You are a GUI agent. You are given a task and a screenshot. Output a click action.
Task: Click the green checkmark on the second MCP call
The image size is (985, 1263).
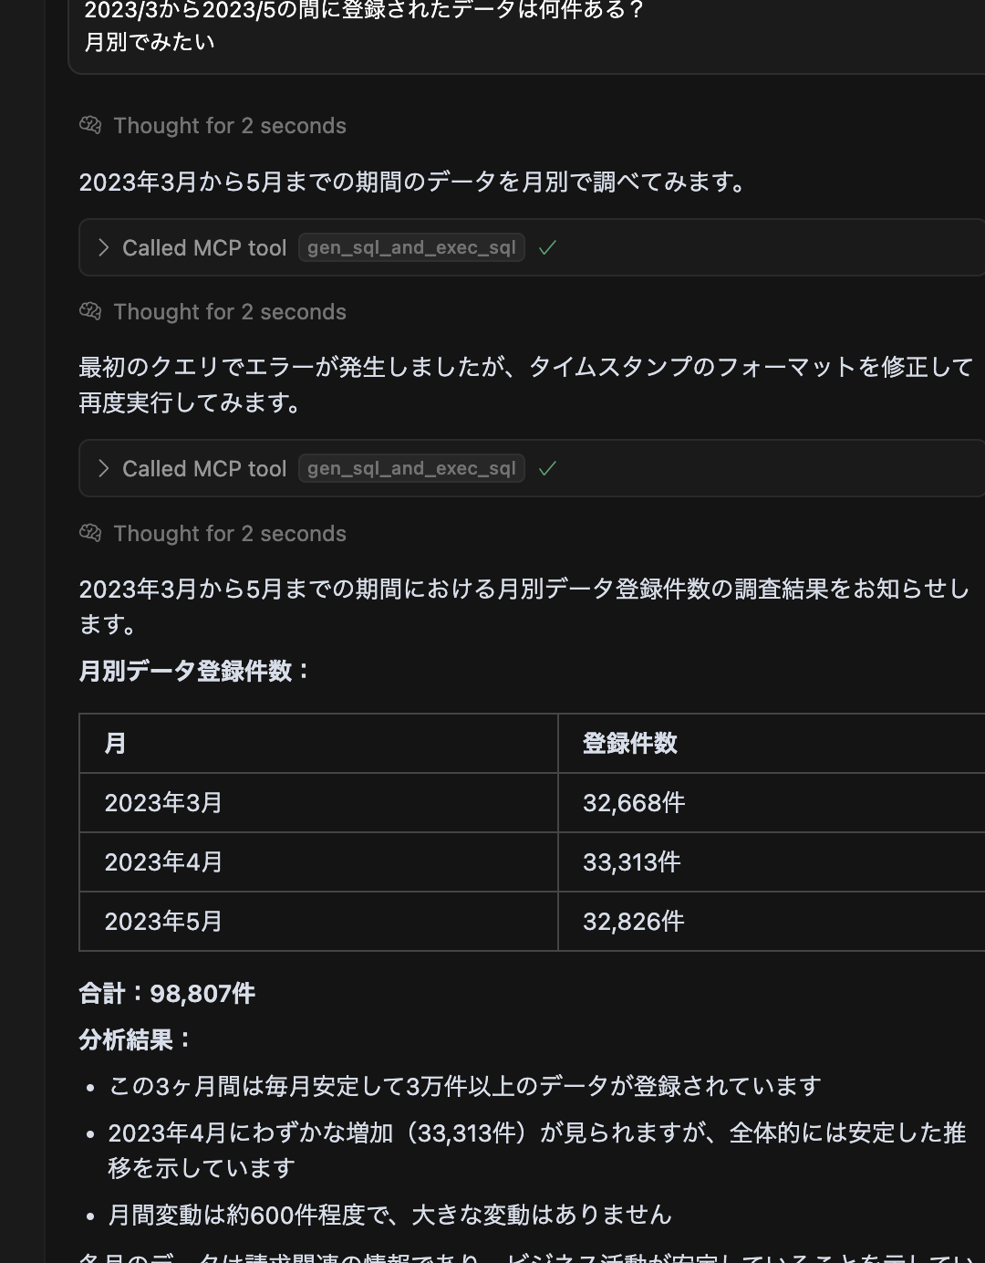[547, 468]
